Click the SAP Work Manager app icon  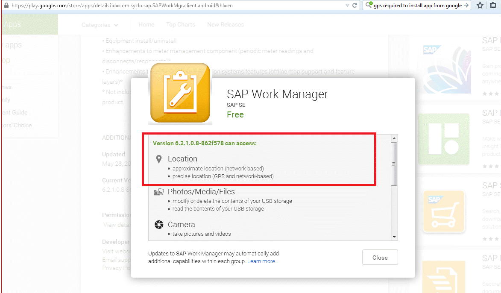(x=180, y=93)
